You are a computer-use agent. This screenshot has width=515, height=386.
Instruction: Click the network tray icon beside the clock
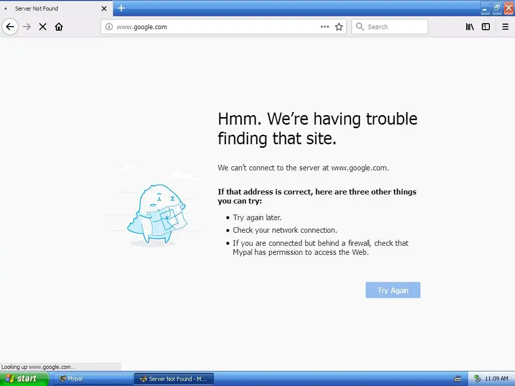click(477, 379)
